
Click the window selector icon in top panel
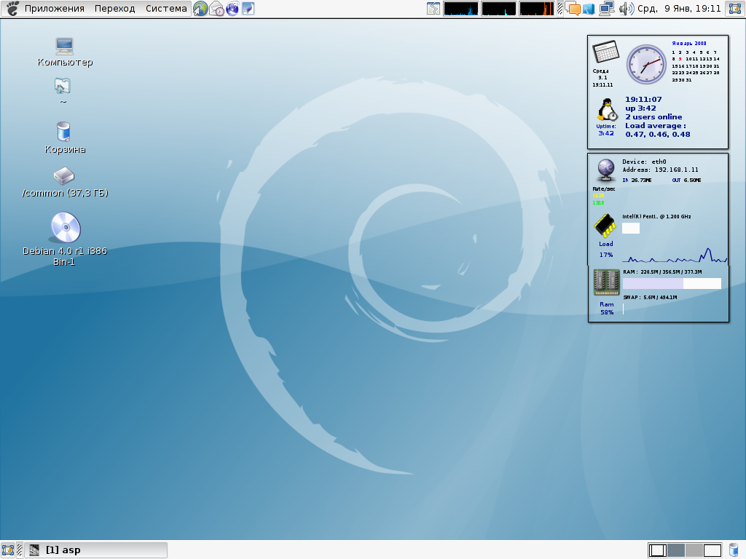pyautogui.click(x=433, y=9)
